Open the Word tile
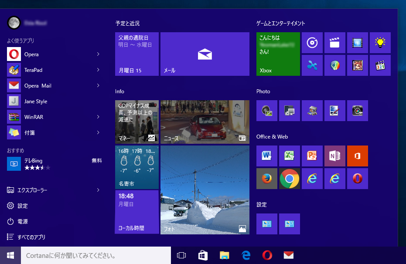Screen dimensions: 406x264 coord(267,156)
